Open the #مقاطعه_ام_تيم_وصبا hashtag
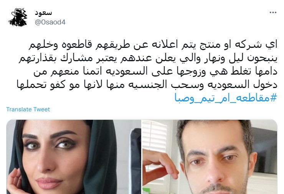The height and width of the screenshot is (194, 284). [226, 98]
